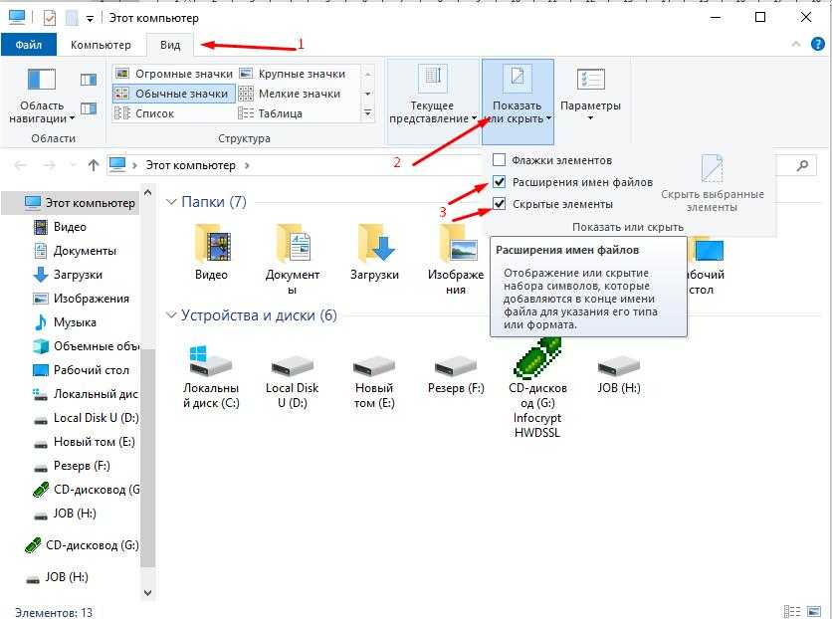This screenshot has height=619, width=832.
Task: Open the Explorer help question icon
Action: coord(818,45)
